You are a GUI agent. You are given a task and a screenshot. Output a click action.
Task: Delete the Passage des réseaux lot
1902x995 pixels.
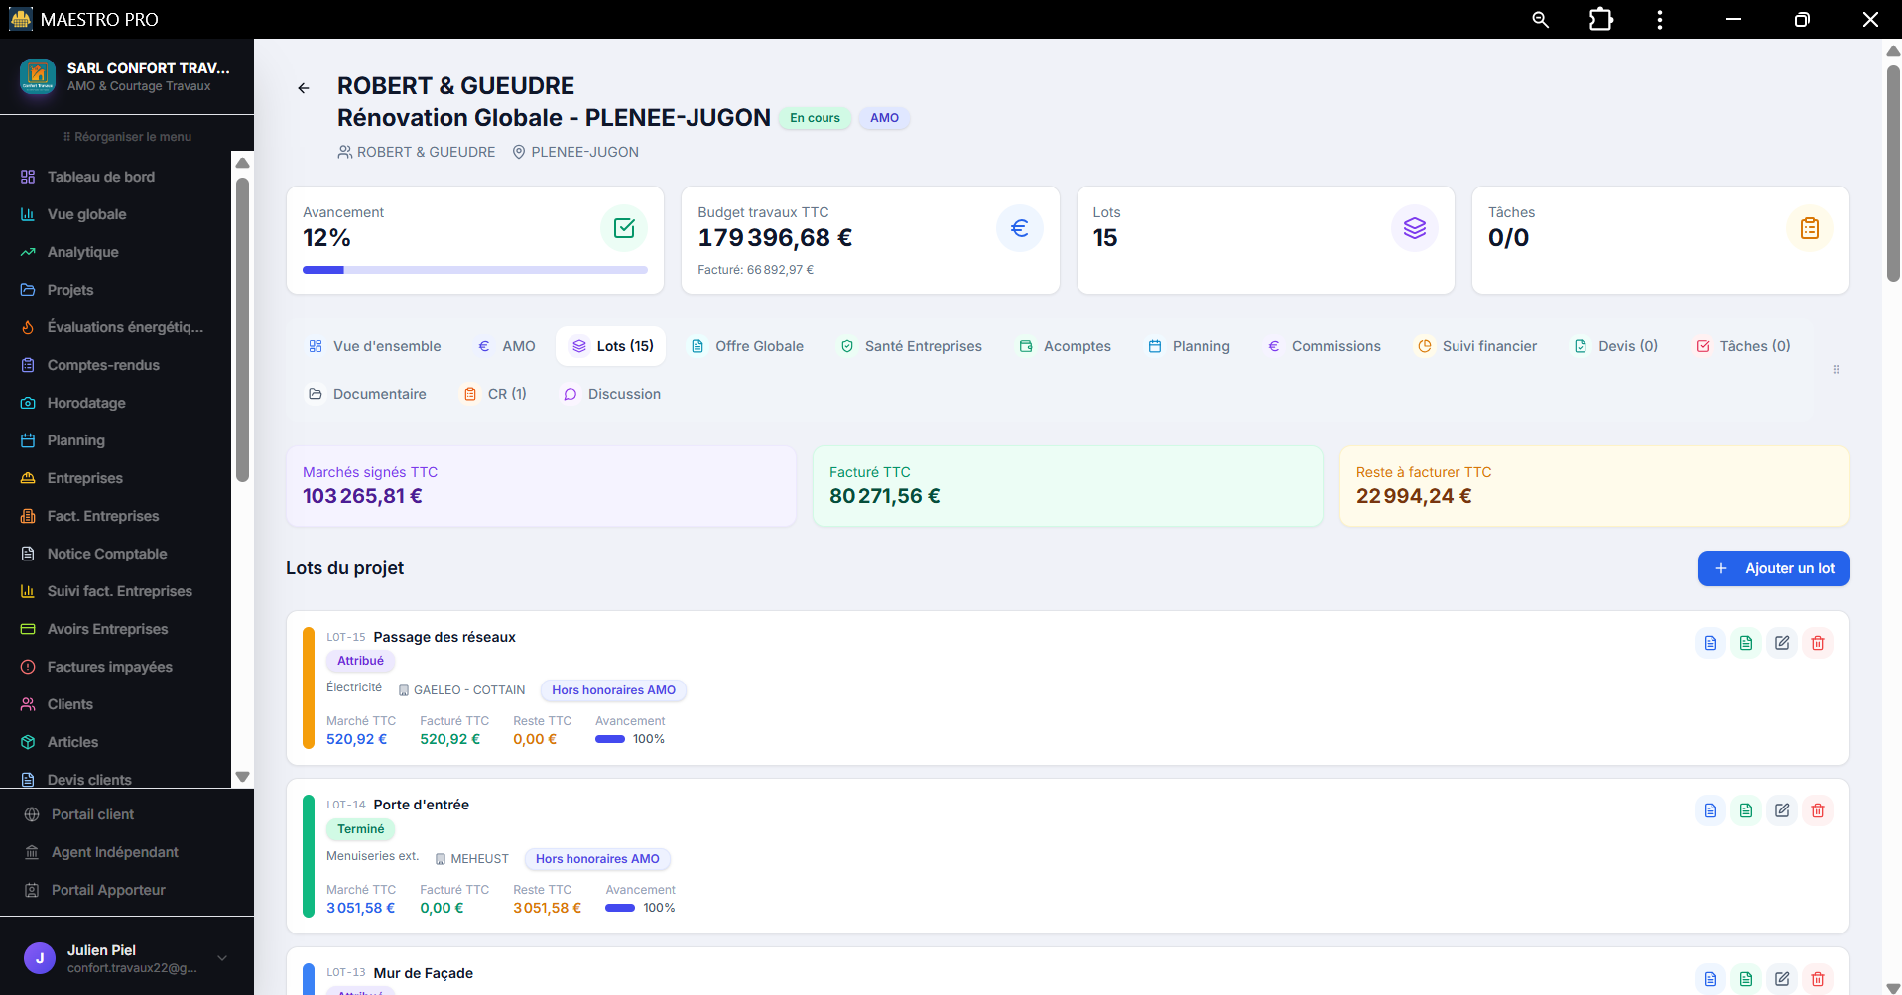(x=1818, y=643)
